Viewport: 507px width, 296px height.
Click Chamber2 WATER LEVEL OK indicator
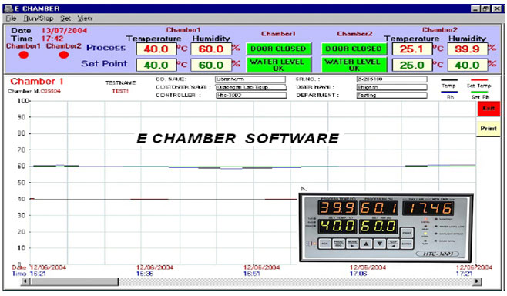pos(354,65)
